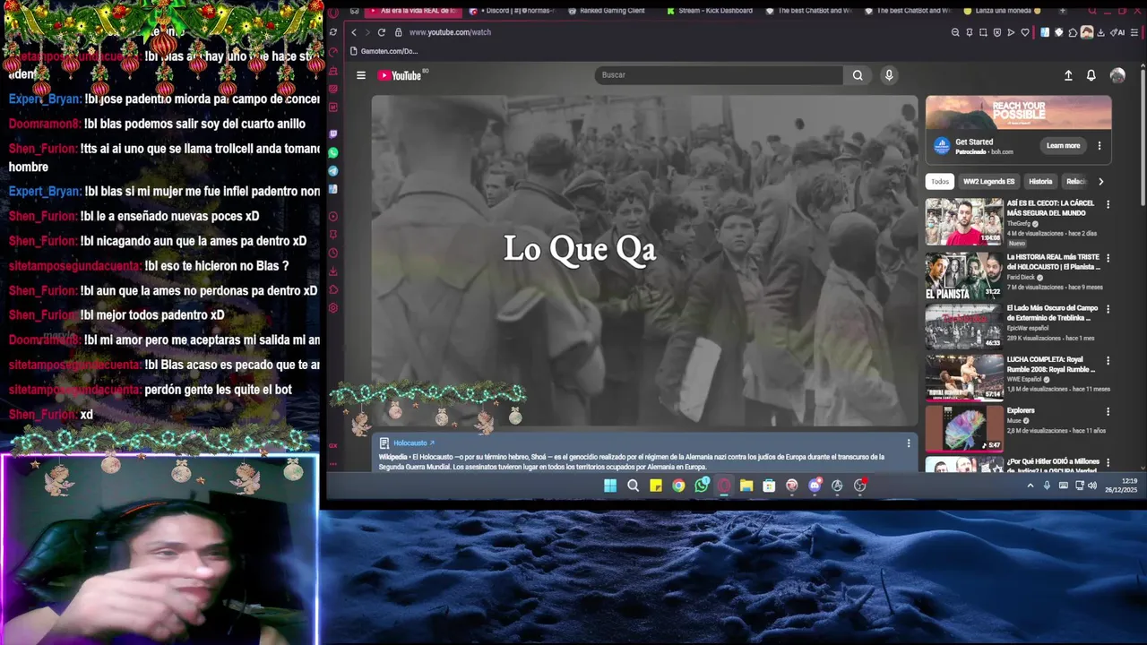Click in the Buscar search field

(x=719, y=75)
